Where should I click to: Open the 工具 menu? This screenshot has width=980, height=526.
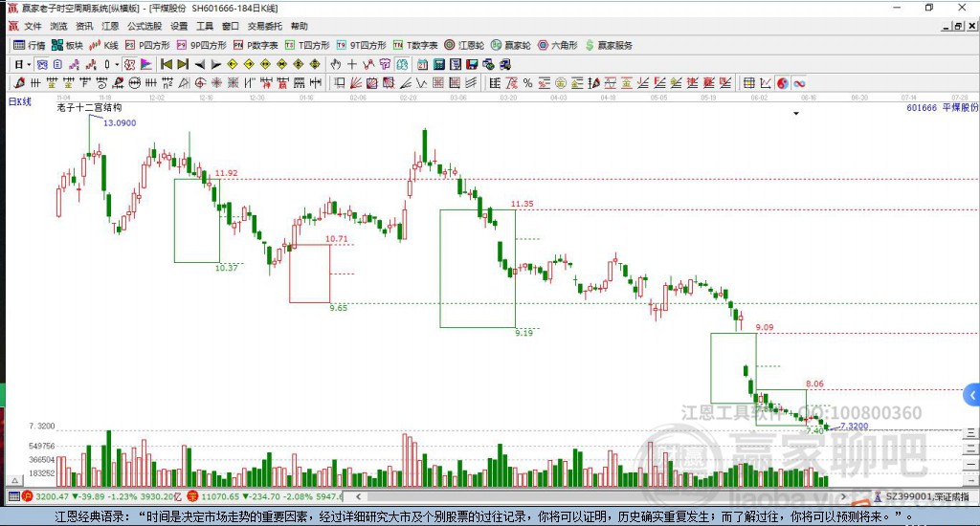click(x=205, y=26)
